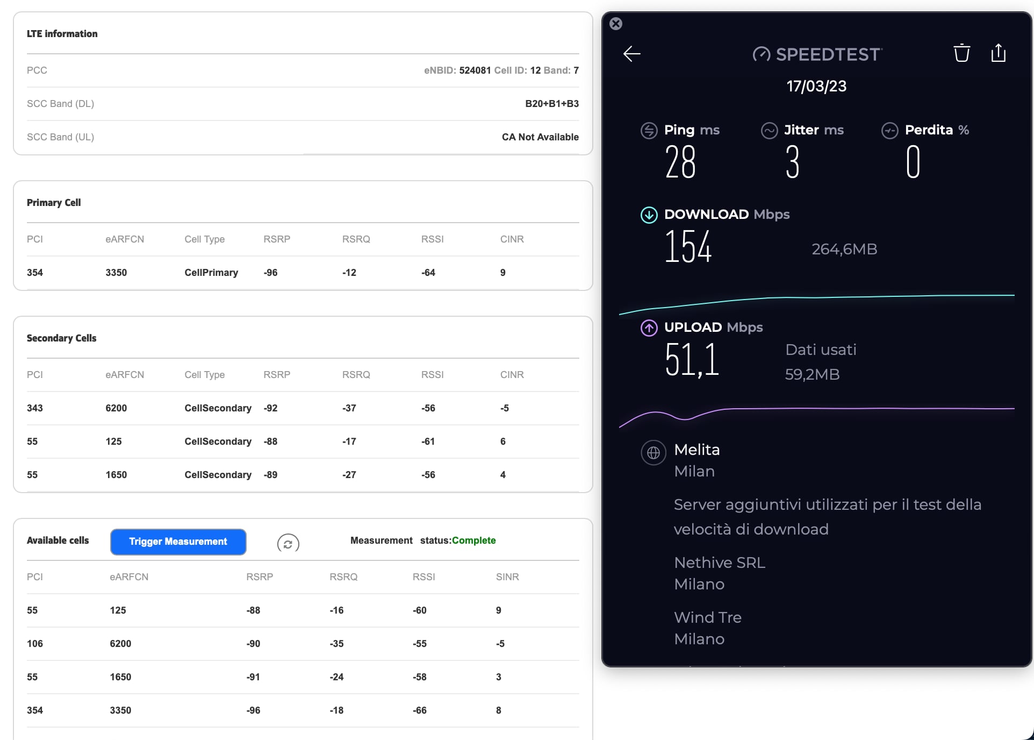1034x740 pixels.
Task: Click the Available cells eARFCN 125 entry
Action: coord(118,610)
